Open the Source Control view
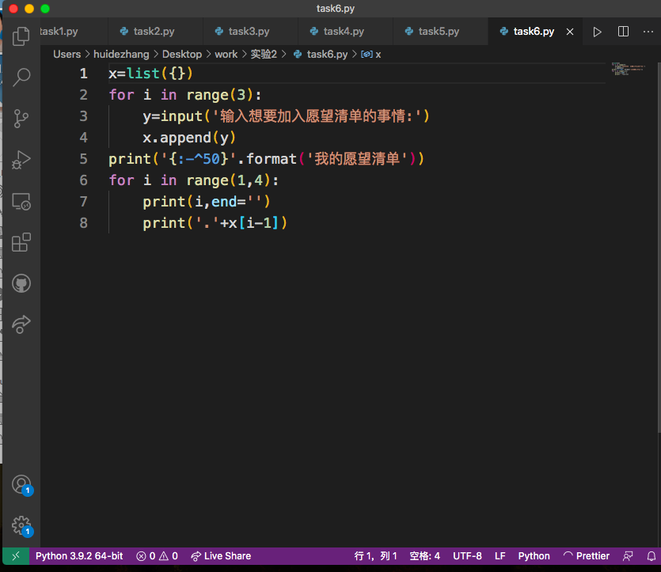The width and height of the screenshot is (661, 572). coord(21,119)
